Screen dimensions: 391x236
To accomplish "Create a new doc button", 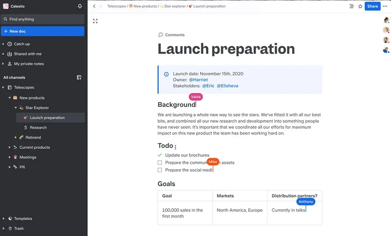I will pyautogui.click(x=42, y=31).
